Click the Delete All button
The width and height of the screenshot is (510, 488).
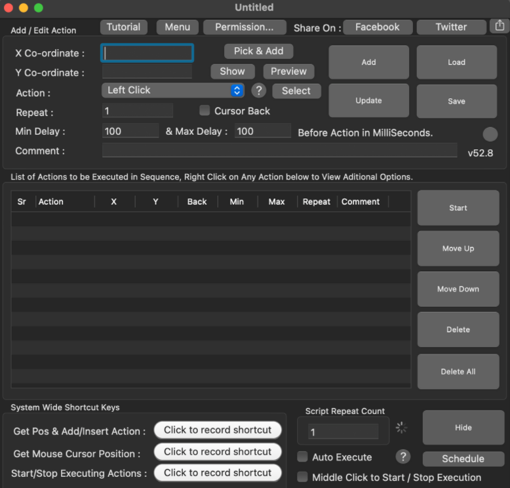pyautogui.click(x=458, y=371)
